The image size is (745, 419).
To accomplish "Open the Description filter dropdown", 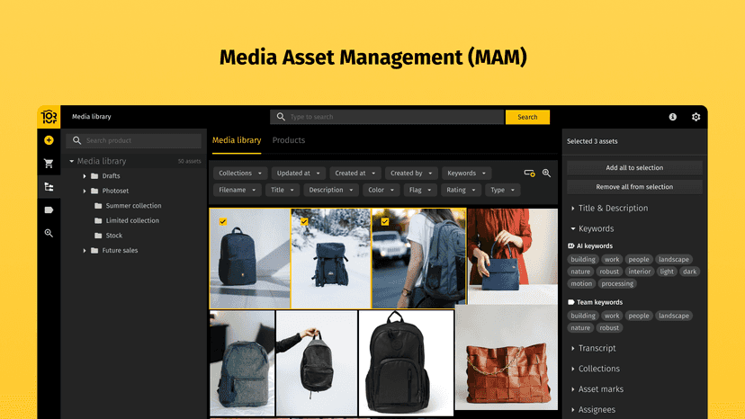I will coord(331,190).
